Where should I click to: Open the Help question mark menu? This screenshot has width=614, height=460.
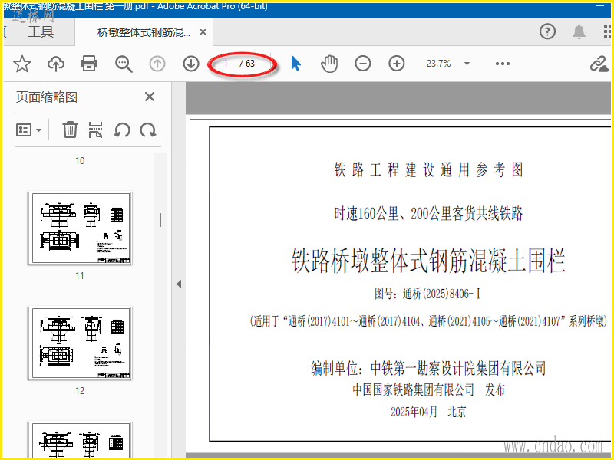pos(547,31)
